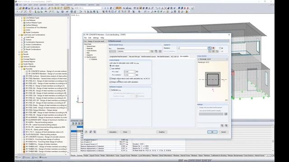Select Cross-Sections in dialog tree
The image size is (289, 162).
point(91,50)
